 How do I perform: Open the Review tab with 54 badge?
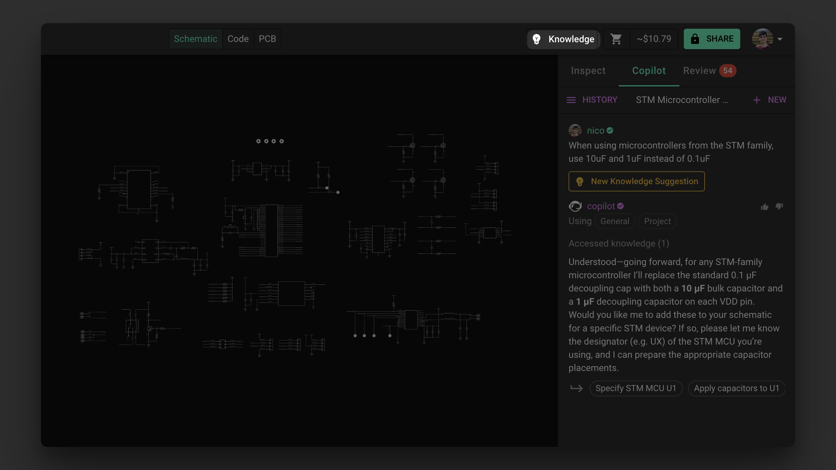pos(709,71)
